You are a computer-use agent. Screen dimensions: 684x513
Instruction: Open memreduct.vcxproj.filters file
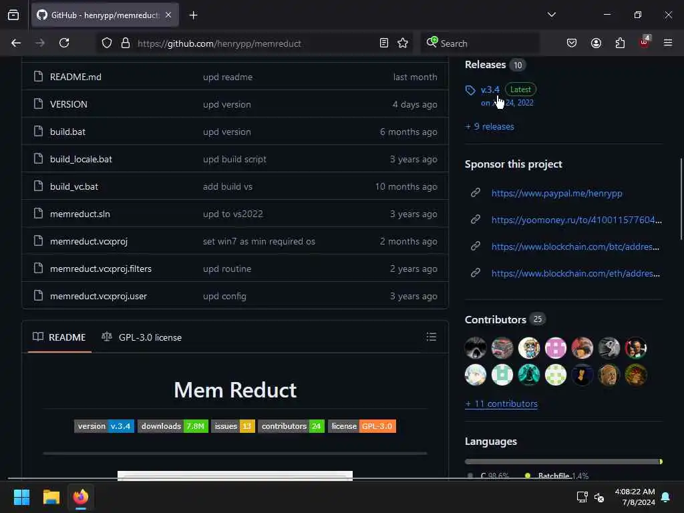[101, 269]
